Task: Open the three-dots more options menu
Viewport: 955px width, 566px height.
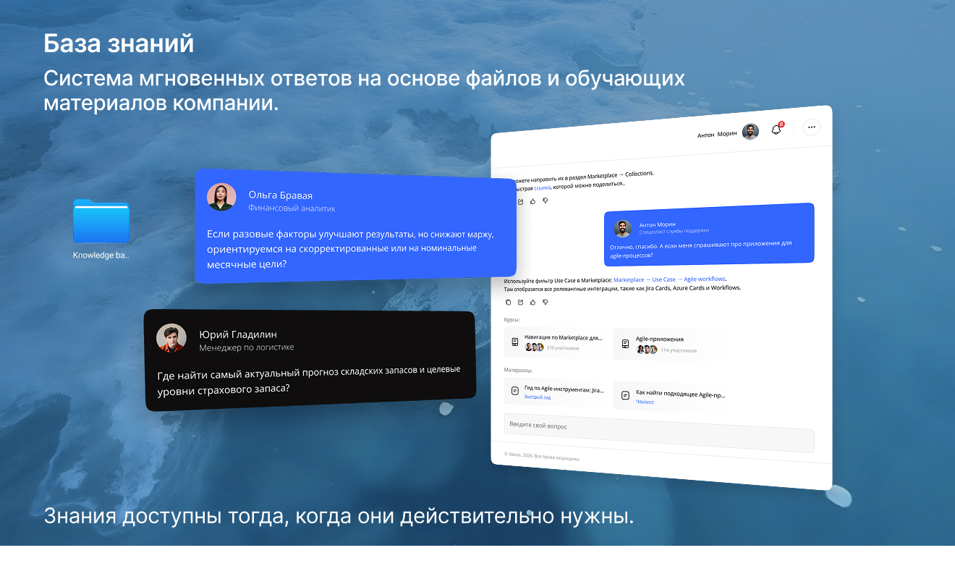Action: (x=812, y=127)
